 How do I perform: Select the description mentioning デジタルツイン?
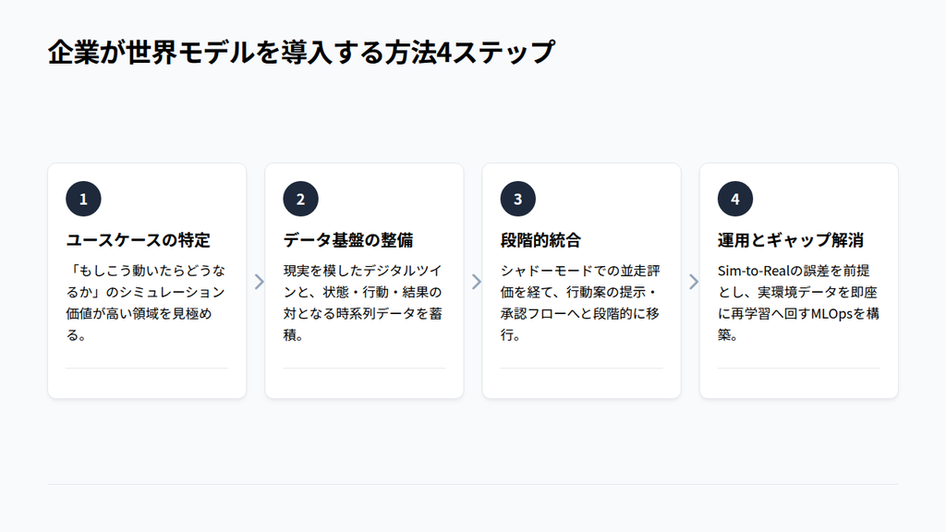pyautogui.click(x=362, y=303)
